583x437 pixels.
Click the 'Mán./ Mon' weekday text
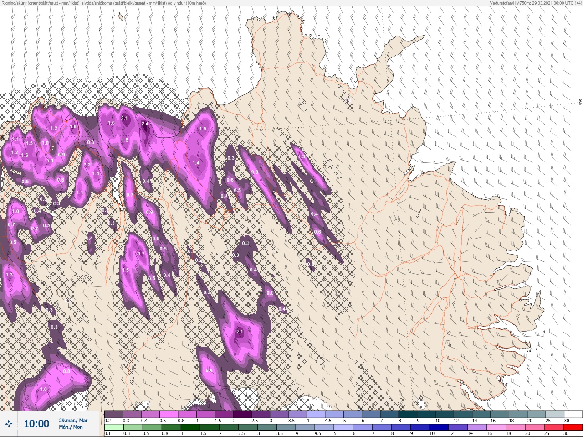(71, 427)
